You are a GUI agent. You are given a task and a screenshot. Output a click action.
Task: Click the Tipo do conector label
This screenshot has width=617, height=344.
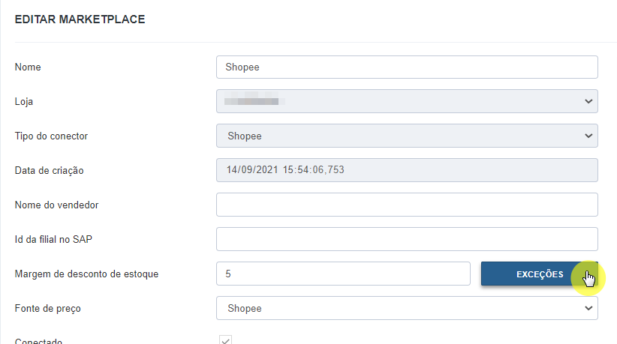click(51, 136)
